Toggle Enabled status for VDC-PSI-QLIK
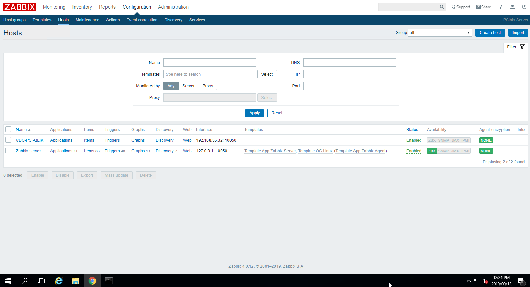Viewport: 530px width, 287px height. 414,140
